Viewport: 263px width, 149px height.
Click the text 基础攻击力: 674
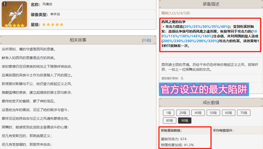[x=173, y=139]
